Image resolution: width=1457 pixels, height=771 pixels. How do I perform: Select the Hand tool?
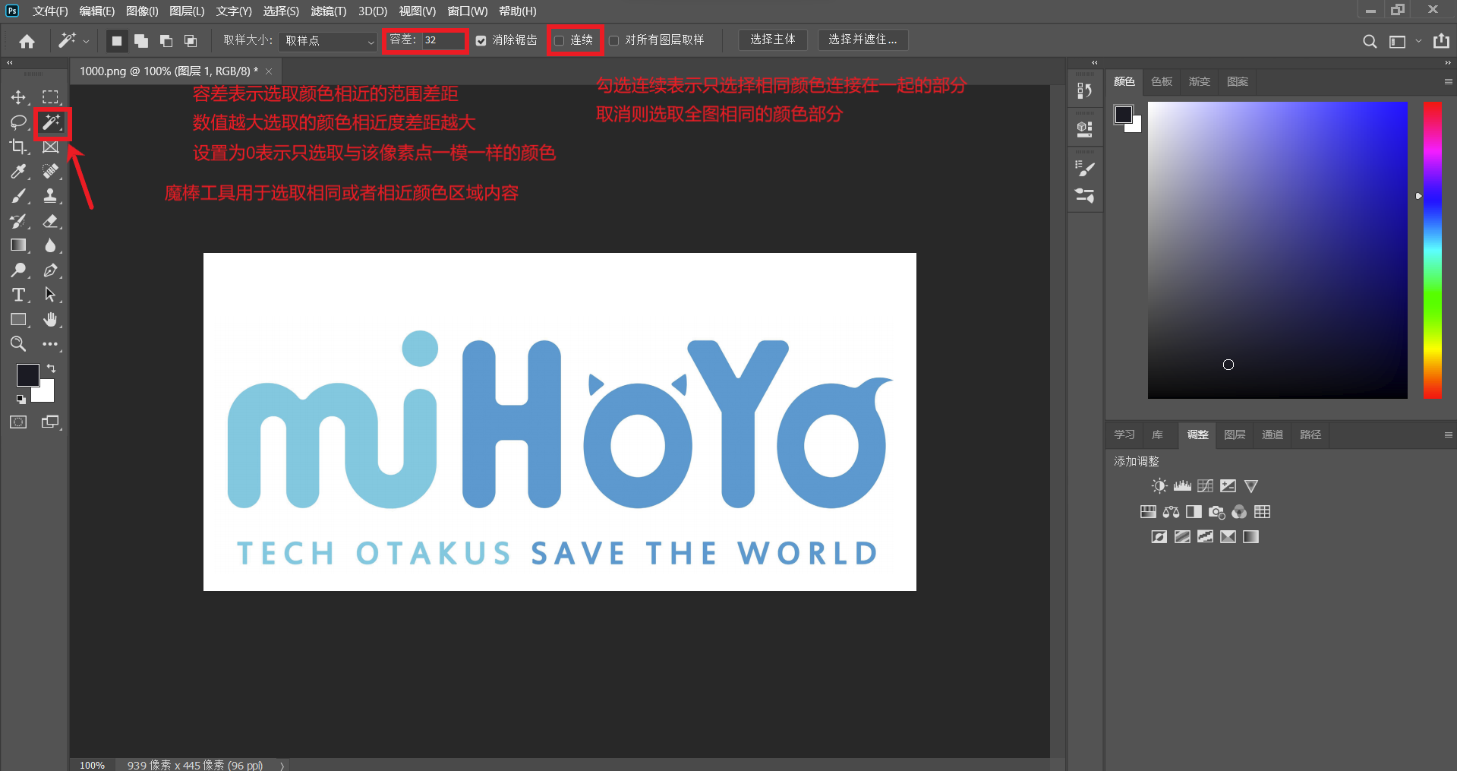(50, 320)
